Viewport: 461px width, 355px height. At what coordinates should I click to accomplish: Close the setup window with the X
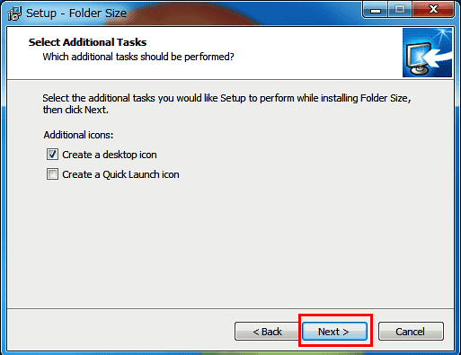tap(433, 10)
